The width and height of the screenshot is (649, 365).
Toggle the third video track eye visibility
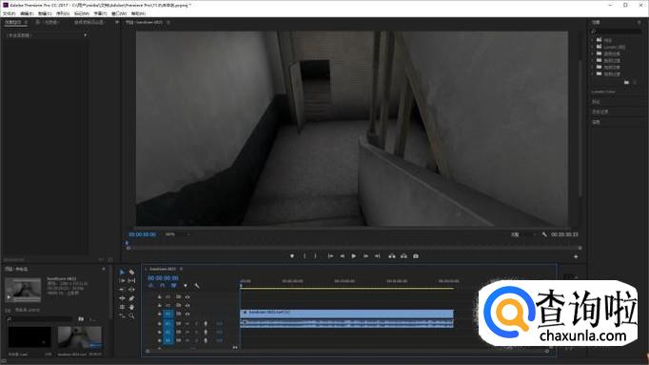pos(187,314)
